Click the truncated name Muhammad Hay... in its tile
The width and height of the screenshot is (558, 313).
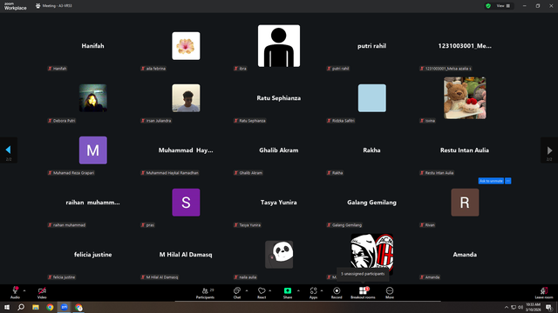tap(186, 150)
